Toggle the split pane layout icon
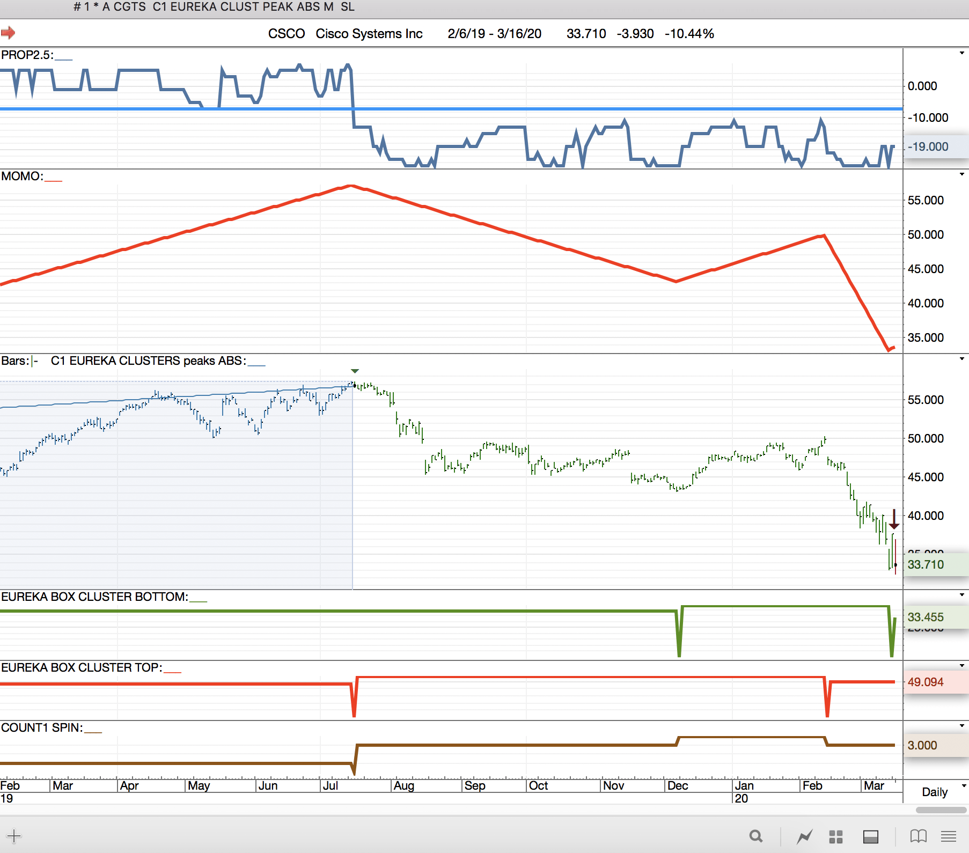The width and height of the screenshot is (969, 853). (x=870, y=836)
